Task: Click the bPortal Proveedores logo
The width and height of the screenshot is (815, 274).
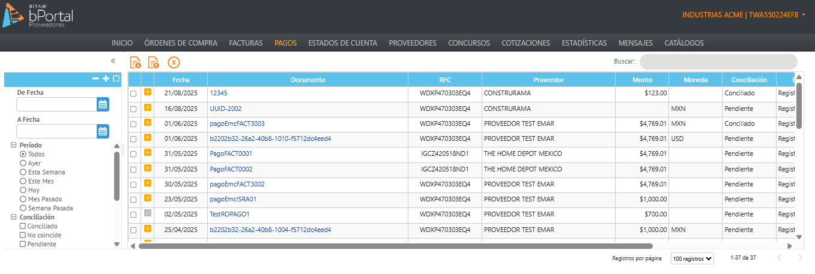Action: coord(38,16)
